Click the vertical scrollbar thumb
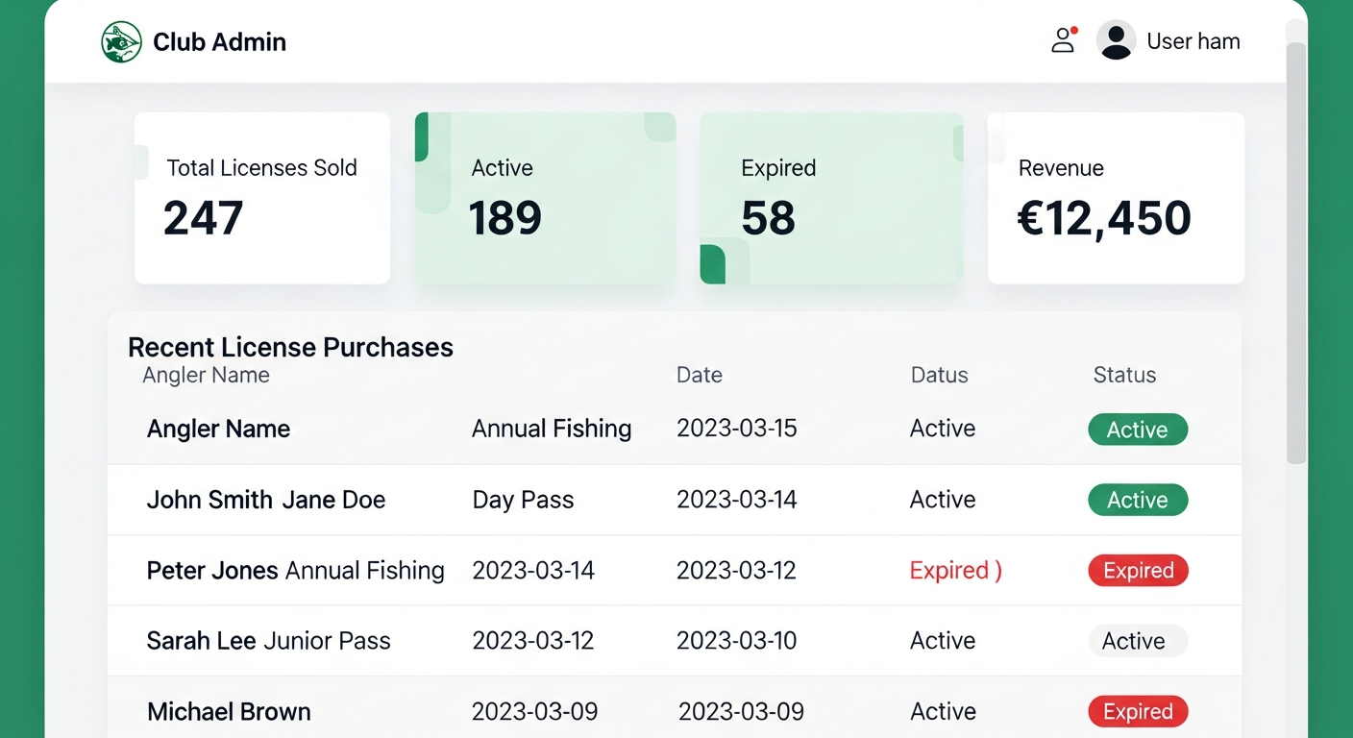This screenshot has height=738, width=1353. [x=1296, y=252]
